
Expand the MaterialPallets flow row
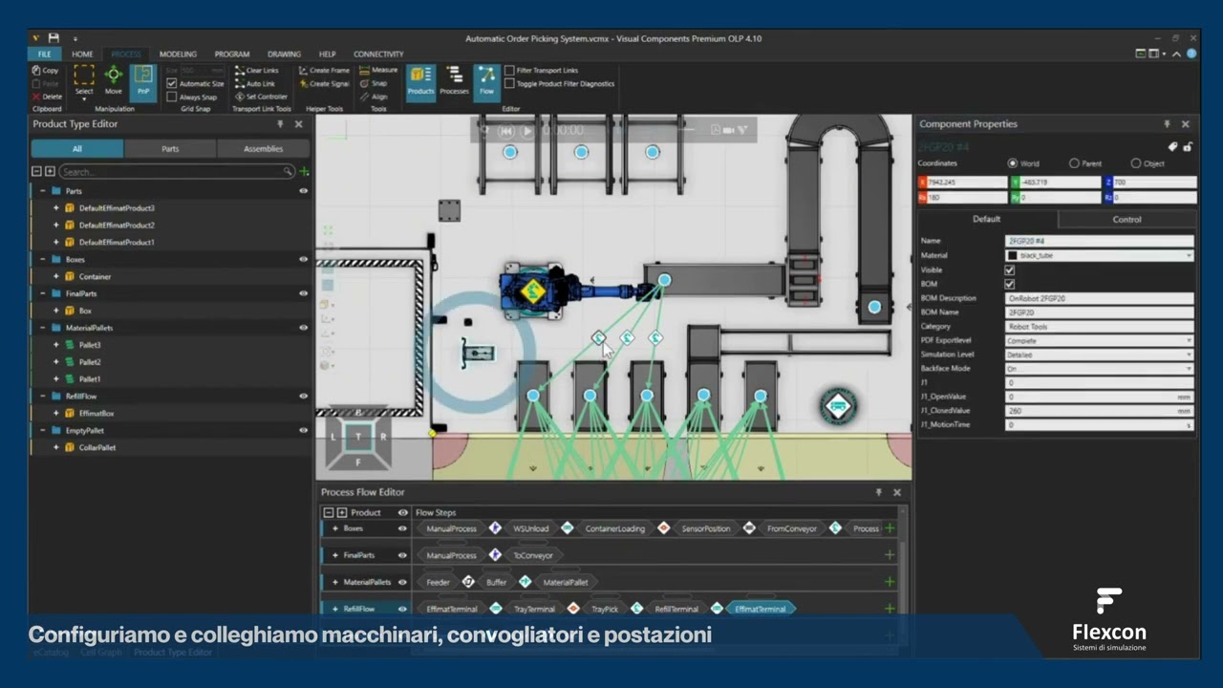point(334,582)
